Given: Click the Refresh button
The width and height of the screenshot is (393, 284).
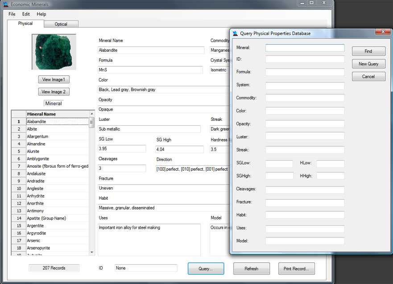Looking at the screenshot, I should (251, 269).
